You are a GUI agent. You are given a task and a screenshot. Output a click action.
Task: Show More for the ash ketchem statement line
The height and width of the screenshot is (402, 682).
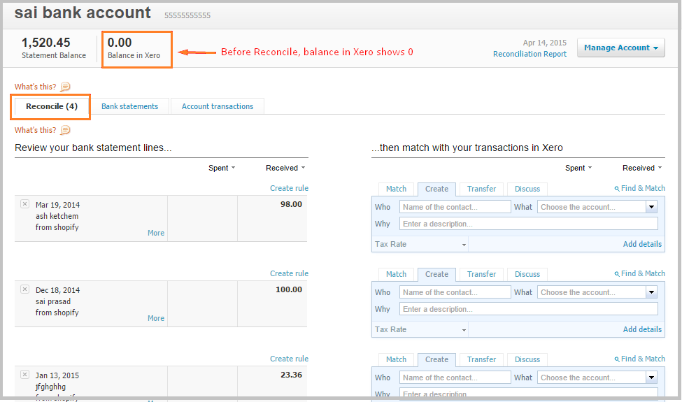tap(156, 233)
